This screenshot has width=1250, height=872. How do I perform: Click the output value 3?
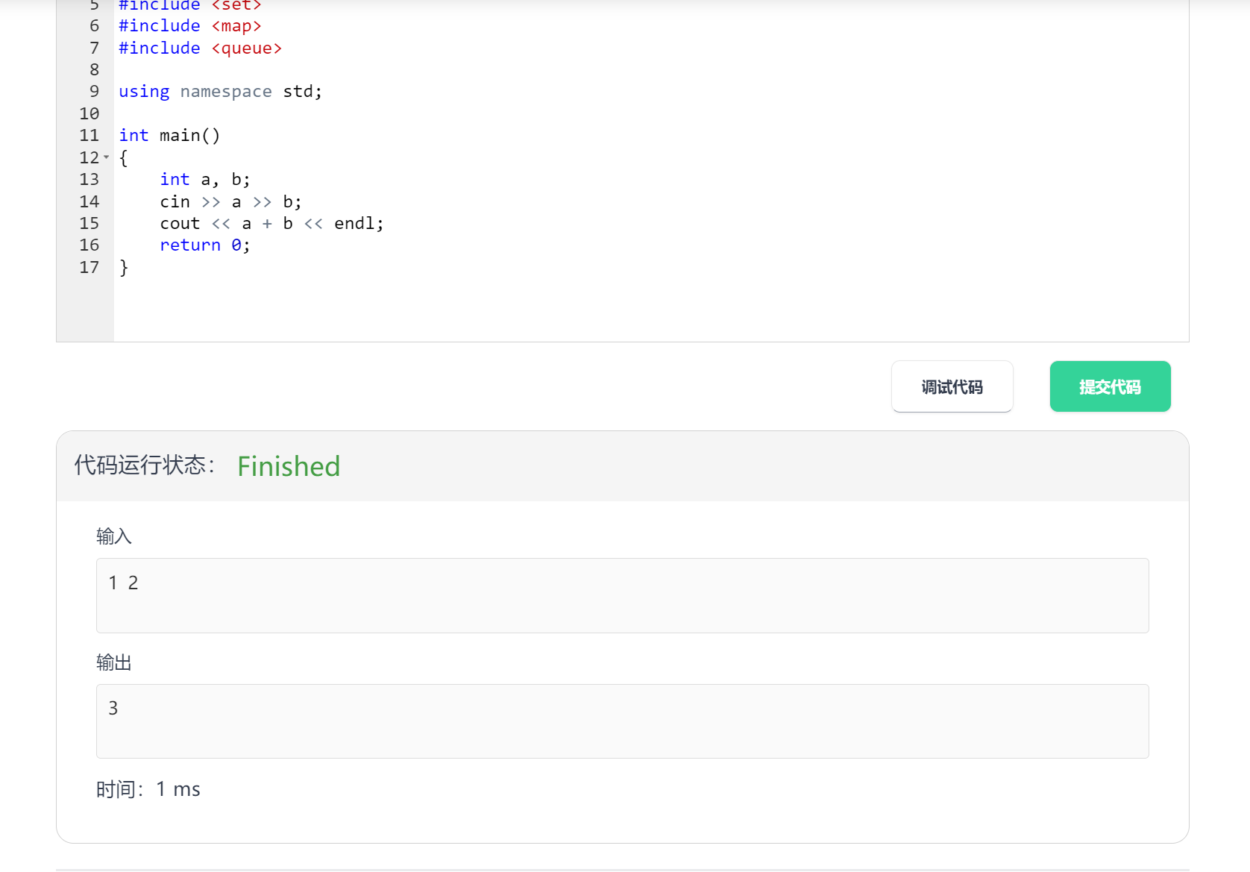(x=113, y=708)
